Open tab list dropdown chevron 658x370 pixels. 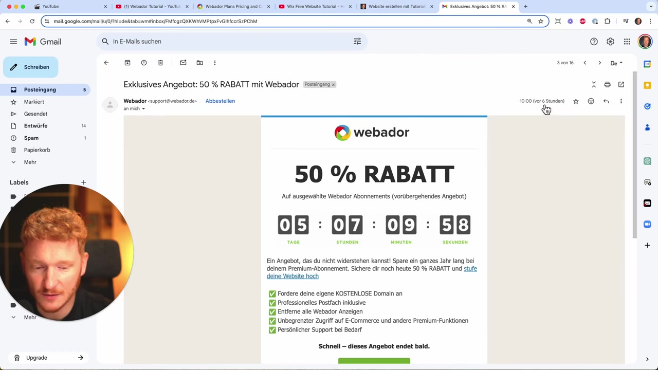click(x=650, y=7)
